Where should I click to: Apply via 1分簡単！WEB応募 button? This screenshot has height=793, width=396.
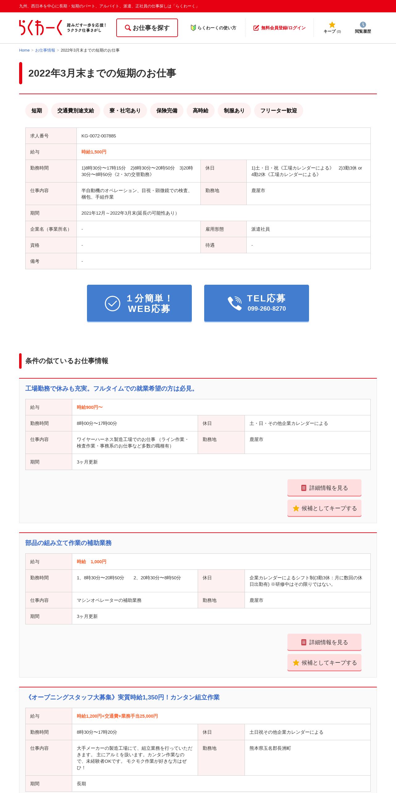tap(139, 303)
